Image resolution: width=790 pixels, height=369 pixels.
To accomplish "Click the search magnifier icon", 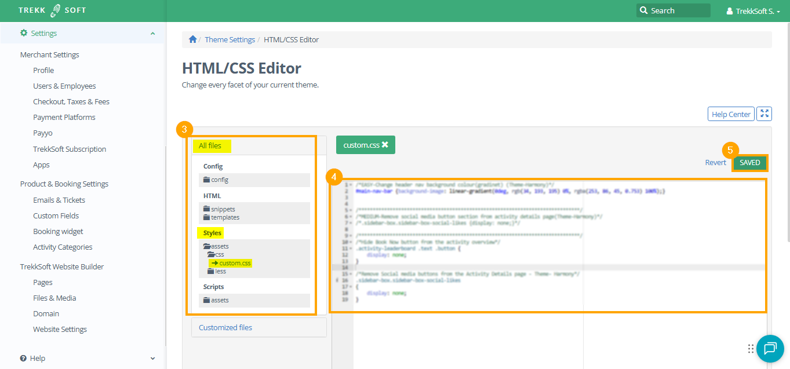I will tap(643, 10).
